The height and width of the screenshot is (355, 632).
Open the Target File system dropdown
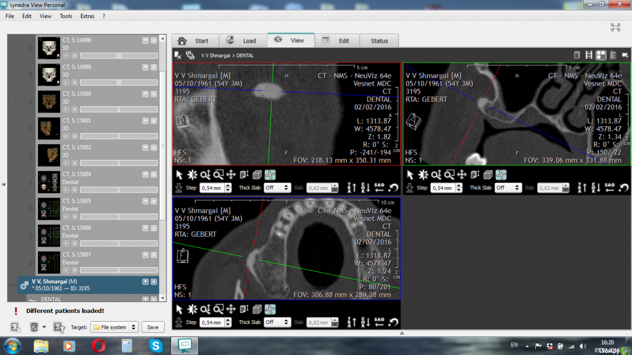pyautogui.click(x=114, y=327)
